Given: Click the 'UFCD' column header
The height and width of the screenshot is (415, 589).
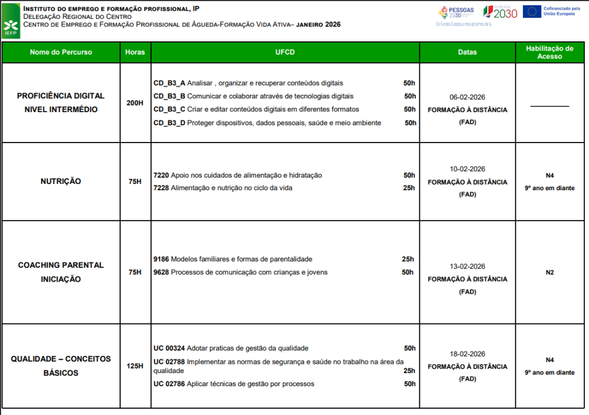Looking at the screenshot, I should [285, 52].
